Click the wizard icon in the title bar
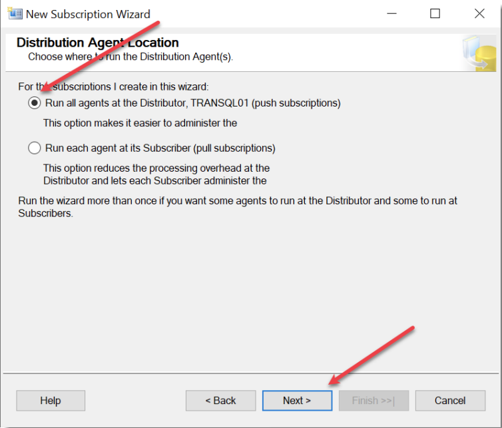Screen dimensions: 502x428 click(15, 13)
